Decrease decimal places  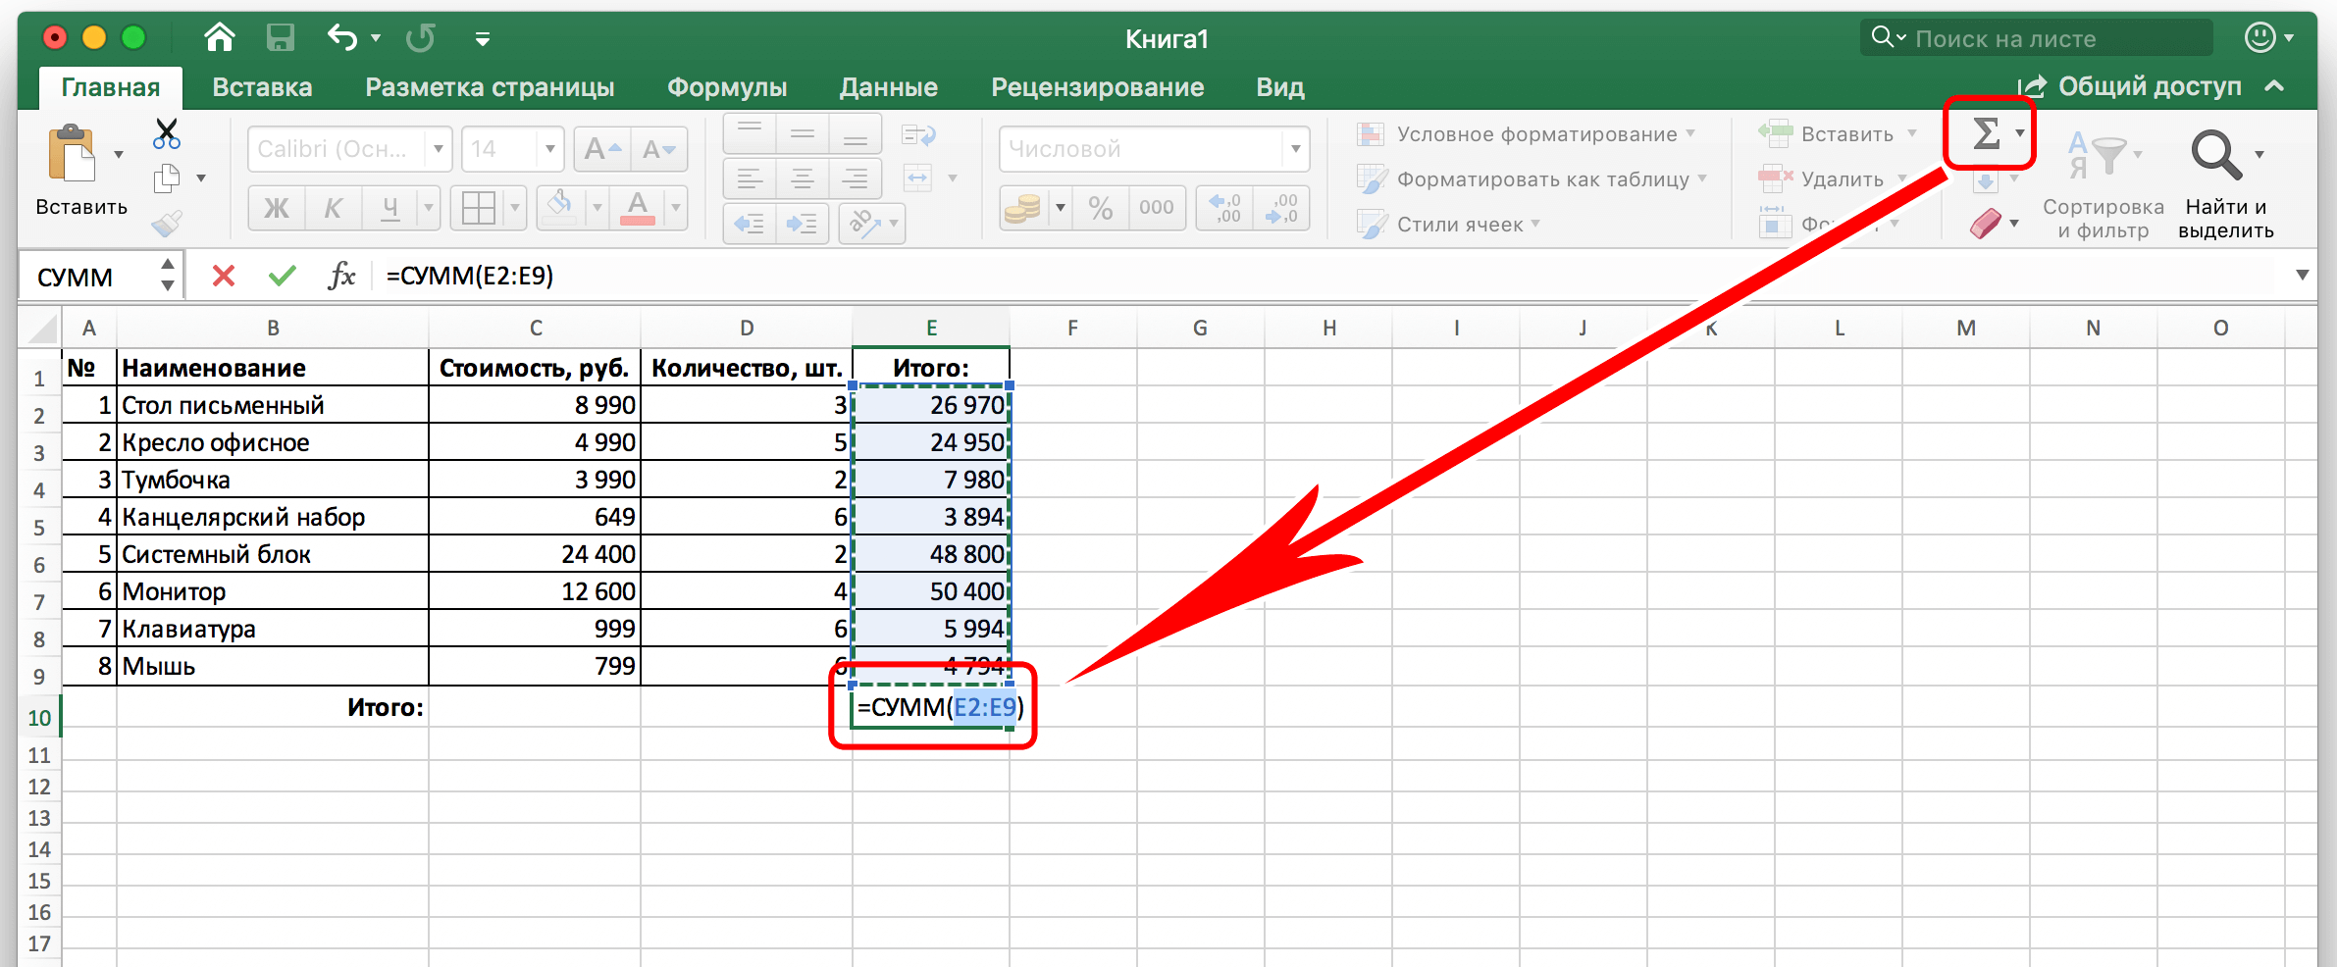coord(1281,208)
